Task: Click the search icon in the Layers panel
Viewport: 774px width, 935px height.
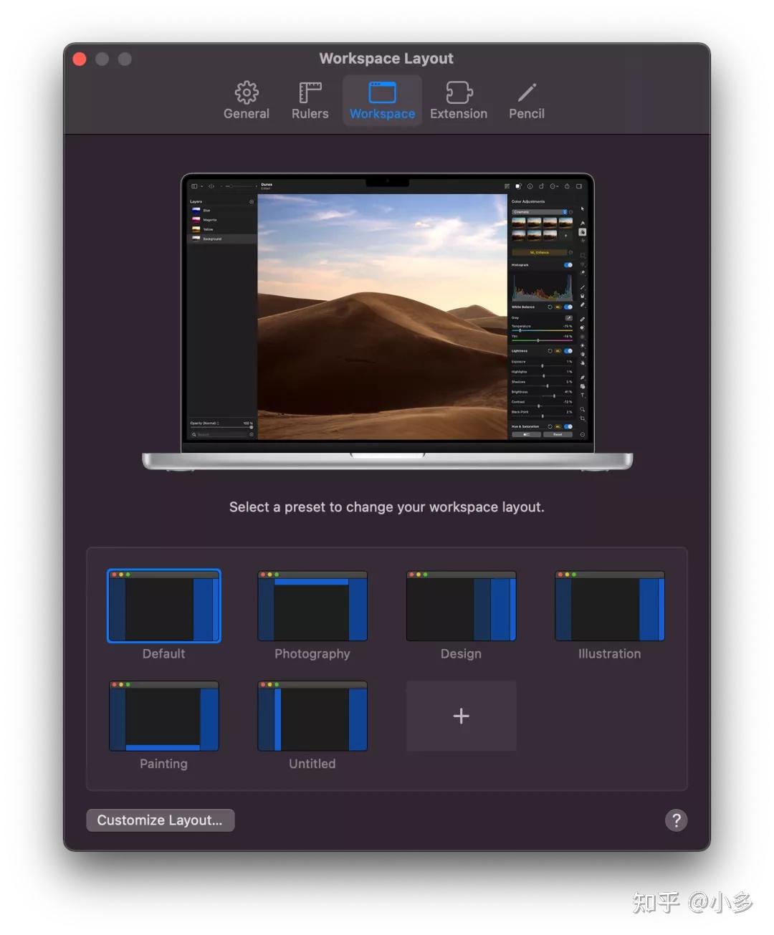Action: point(195,435)
